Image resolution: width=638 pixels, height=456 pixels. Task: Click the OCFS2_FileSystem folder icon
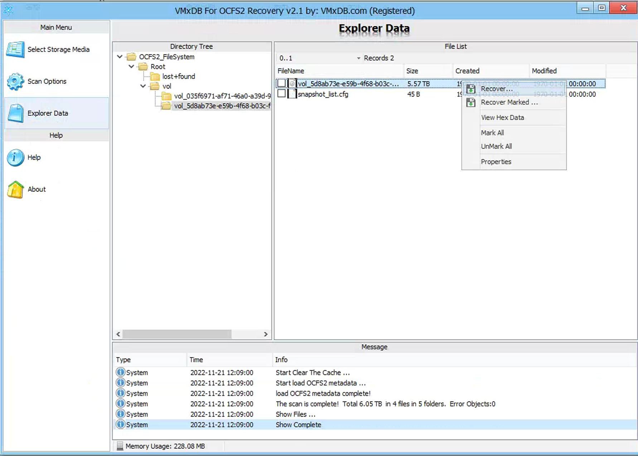(x=131, y=57)
